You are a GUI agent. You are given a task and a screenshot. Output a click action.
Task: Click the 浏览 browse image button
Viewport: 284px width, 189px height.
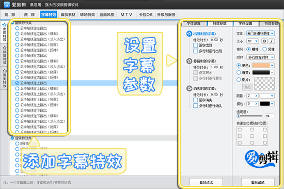click(247, 87)
